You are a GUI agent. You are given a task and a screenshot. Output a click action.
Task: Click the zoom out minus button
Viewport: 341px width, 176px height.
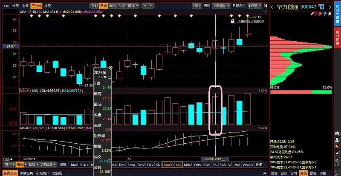151,6
